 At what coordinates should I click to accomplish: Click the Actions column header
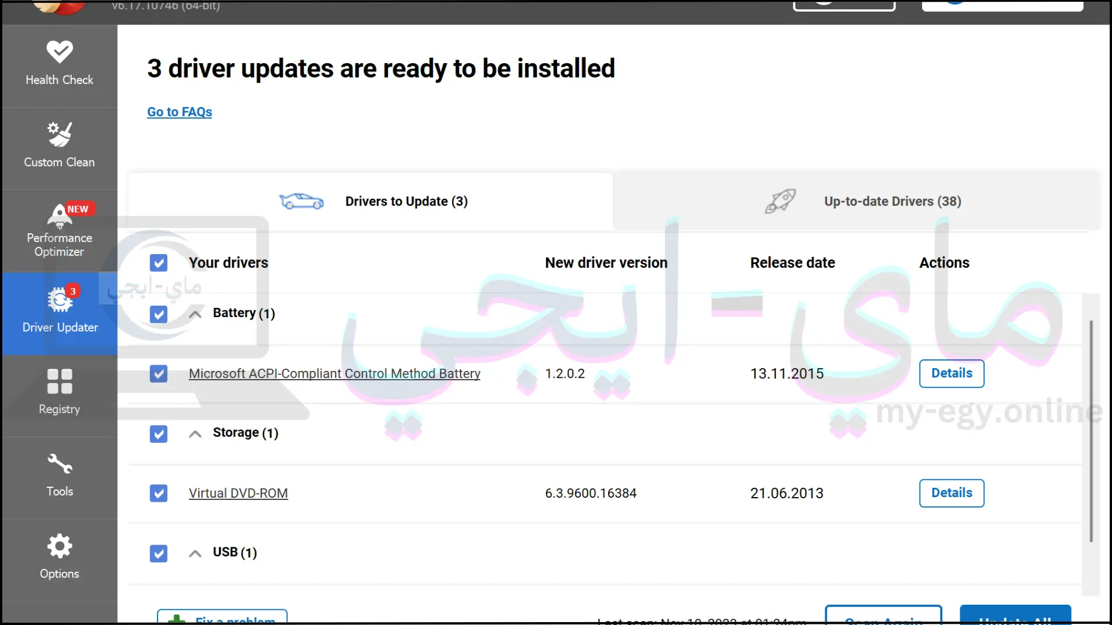tap(944, 263)
